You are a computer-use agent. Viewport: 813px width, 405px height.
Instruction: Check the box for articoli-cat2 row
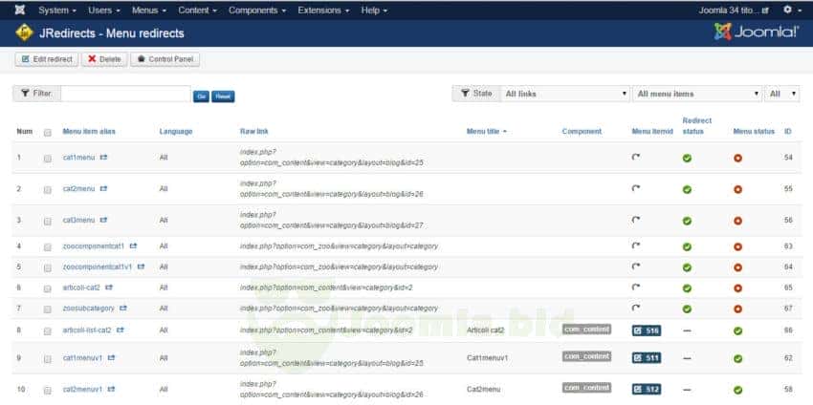48,288
